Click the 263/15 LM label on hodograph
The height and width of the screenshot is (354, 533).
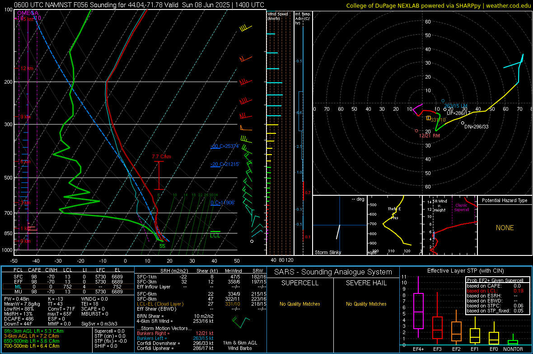pyautogui.click(x=455, y=106)
